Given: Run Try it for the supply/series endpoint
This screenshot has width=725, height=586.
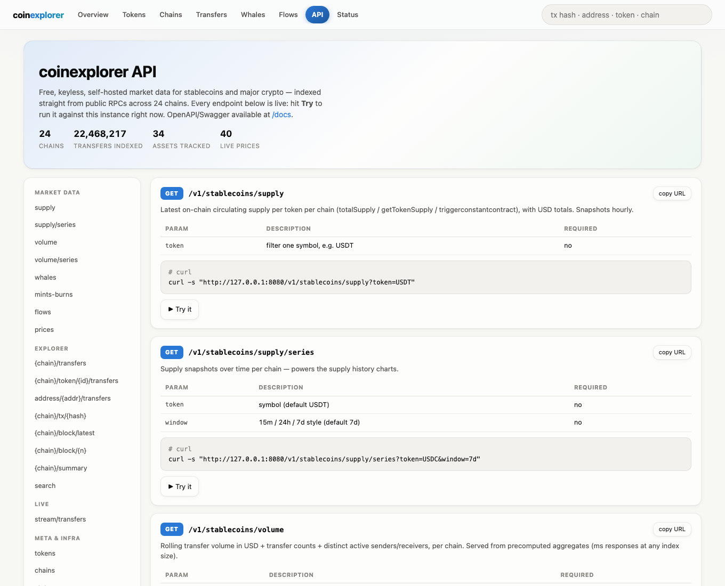Looking at the screenshot, I should [x=180, y=487].
